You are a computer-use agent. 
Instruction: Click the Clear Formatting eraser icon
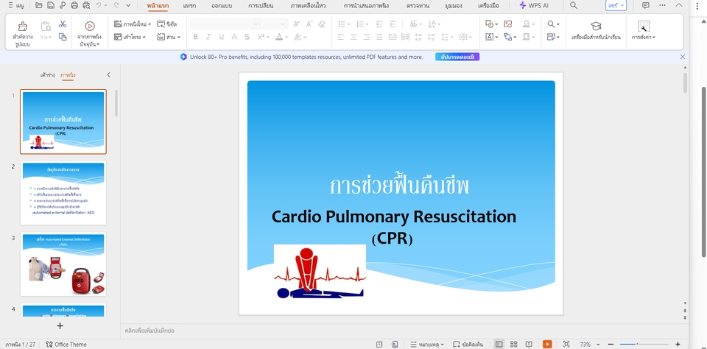pos(322,24)
